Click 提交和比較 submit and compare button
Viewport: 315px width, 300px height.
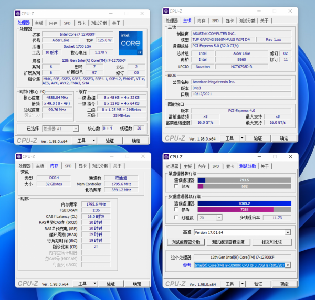(272, 242)
